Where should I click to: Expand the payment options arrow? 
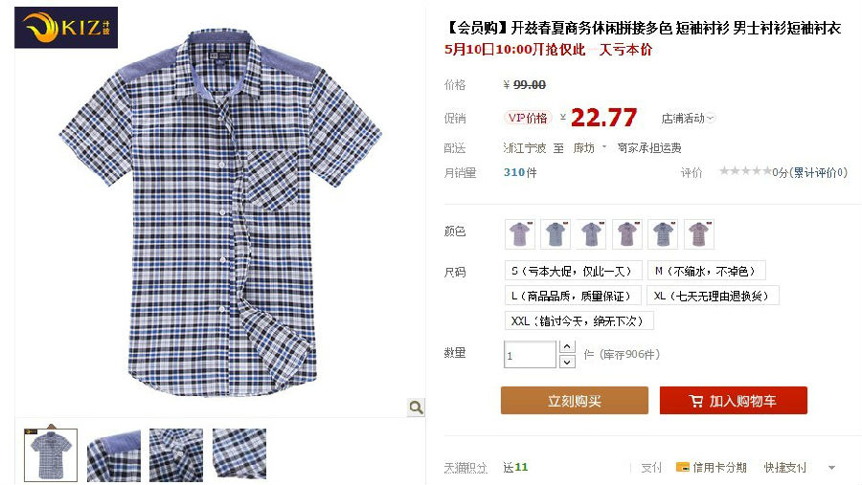(831, 468)
